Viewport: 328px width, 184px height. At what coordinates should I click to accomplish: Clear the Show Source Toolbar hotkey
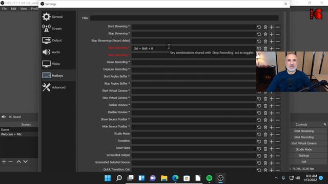click(265, 120)
